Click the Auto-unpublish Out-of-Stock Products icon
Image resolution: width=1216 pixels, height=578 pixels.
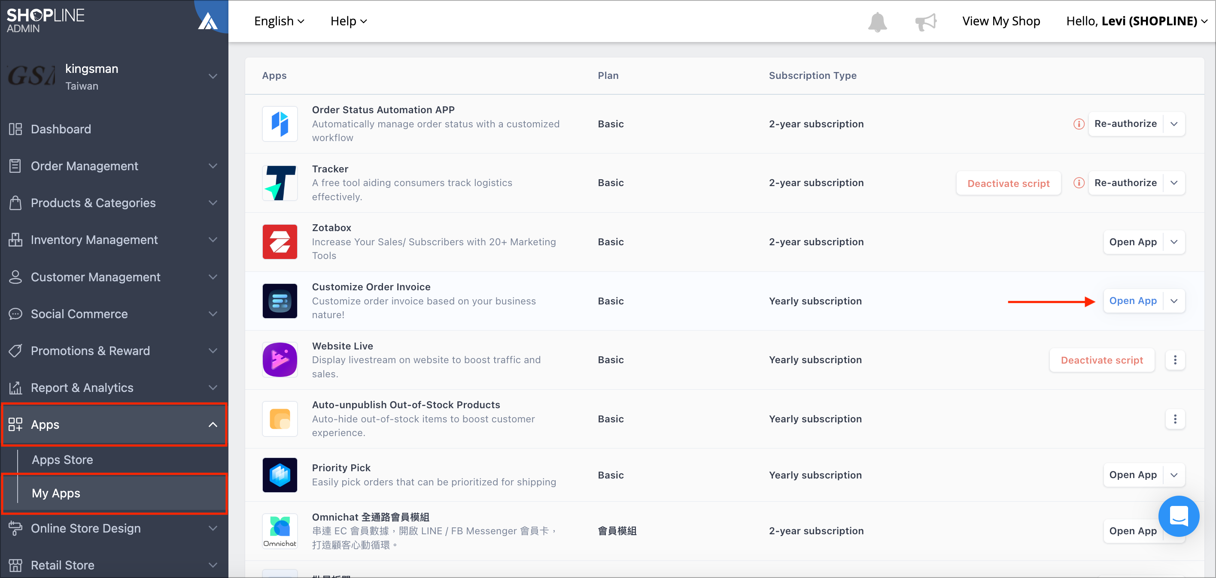280,418
